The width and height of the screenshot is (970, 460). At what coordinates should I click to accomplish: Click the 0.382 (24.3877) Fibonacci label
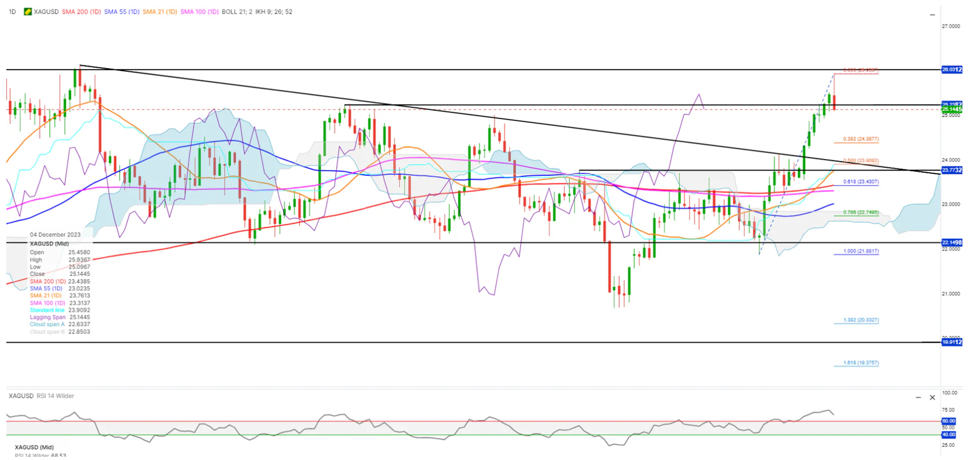pos(861,139)
